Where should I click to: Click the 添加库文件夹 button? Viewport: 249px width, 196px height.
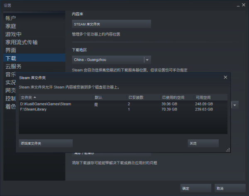(x=46, y=143)
